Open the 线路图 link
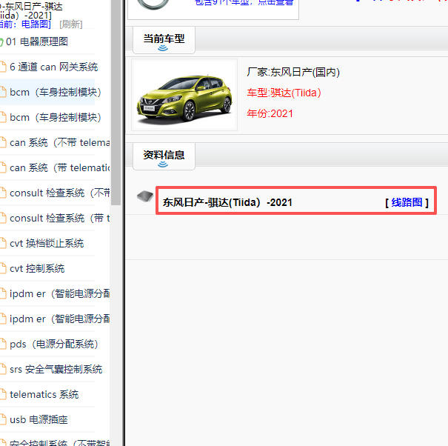Screen dimensions: 448x446 click(x=407, y=202)
